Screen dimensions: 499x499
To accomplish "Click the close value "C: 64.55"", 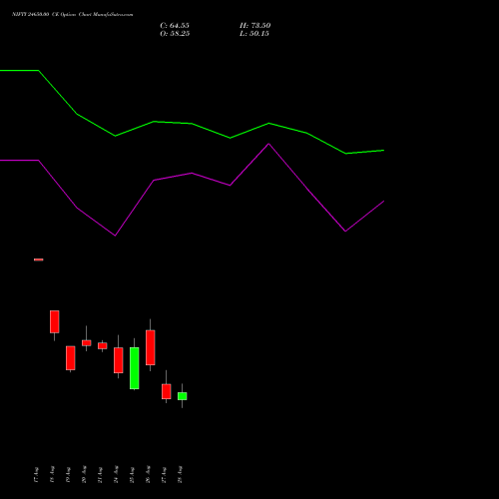I will [175, 26].
